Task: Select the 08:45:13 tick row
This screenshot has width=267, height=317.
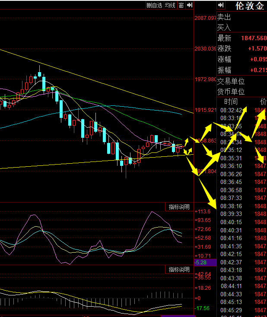Action: point(242,302)
